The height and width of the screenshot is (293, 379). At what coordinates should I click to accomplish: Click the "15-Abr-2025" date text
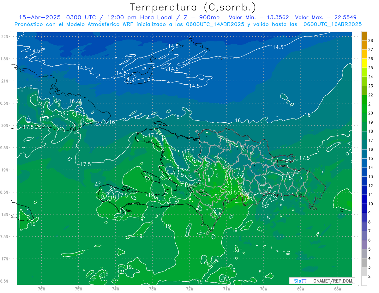coord(40,17)
